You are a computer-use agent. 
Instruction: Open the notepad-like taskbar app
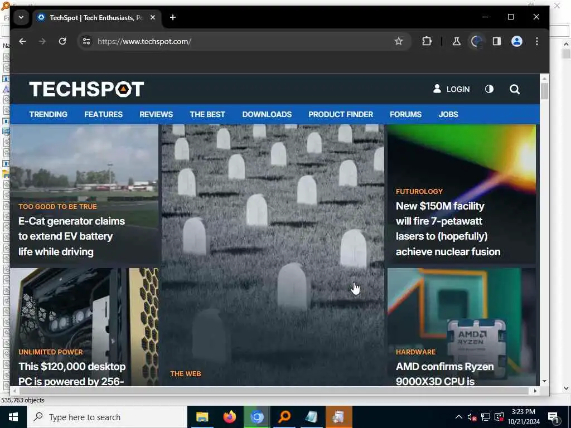(x=311, y=417)
